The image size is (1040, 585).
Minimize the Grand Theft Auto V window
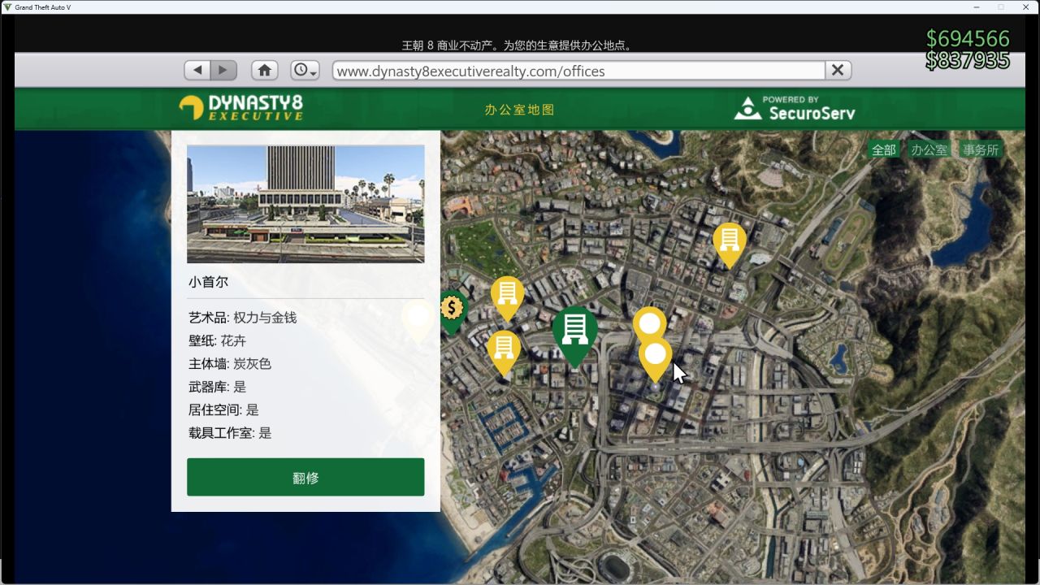(x=976, y=6)
